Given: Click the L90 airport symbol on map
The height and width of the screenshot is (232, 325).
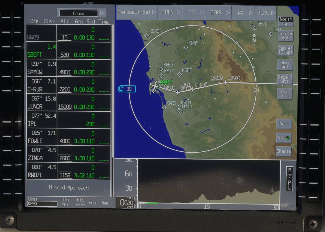Looking at the screenshot, I should [x=271, y=34].
